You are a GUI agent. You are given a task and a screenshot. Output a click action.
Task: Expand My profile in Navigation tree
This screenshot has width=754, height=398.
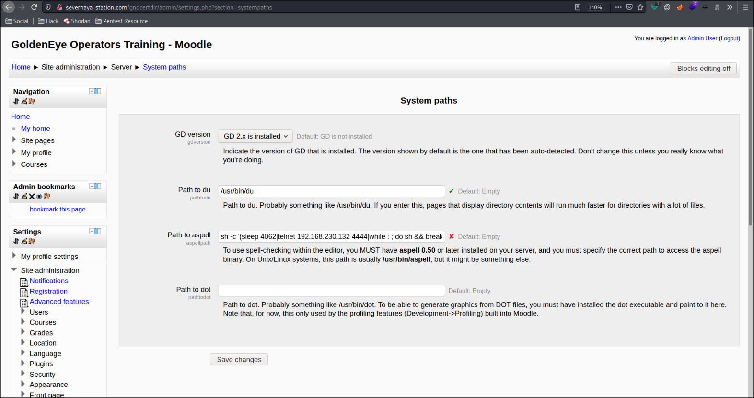[14, 152]
